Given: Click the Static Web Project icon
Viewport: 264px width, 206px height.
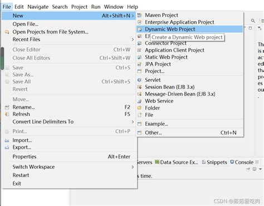Looking at the screenshot, I should [x=139, y=57].
